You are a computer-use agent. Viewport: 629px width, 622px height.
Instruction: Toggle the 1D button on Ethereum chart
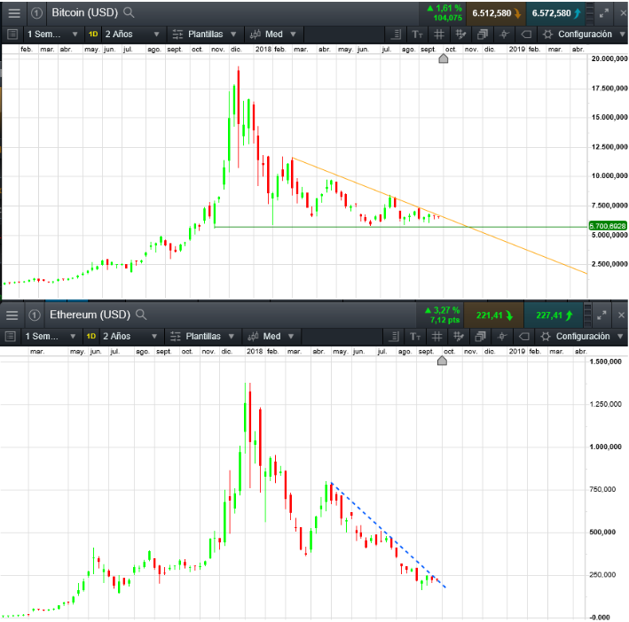[x=91, y=337]
